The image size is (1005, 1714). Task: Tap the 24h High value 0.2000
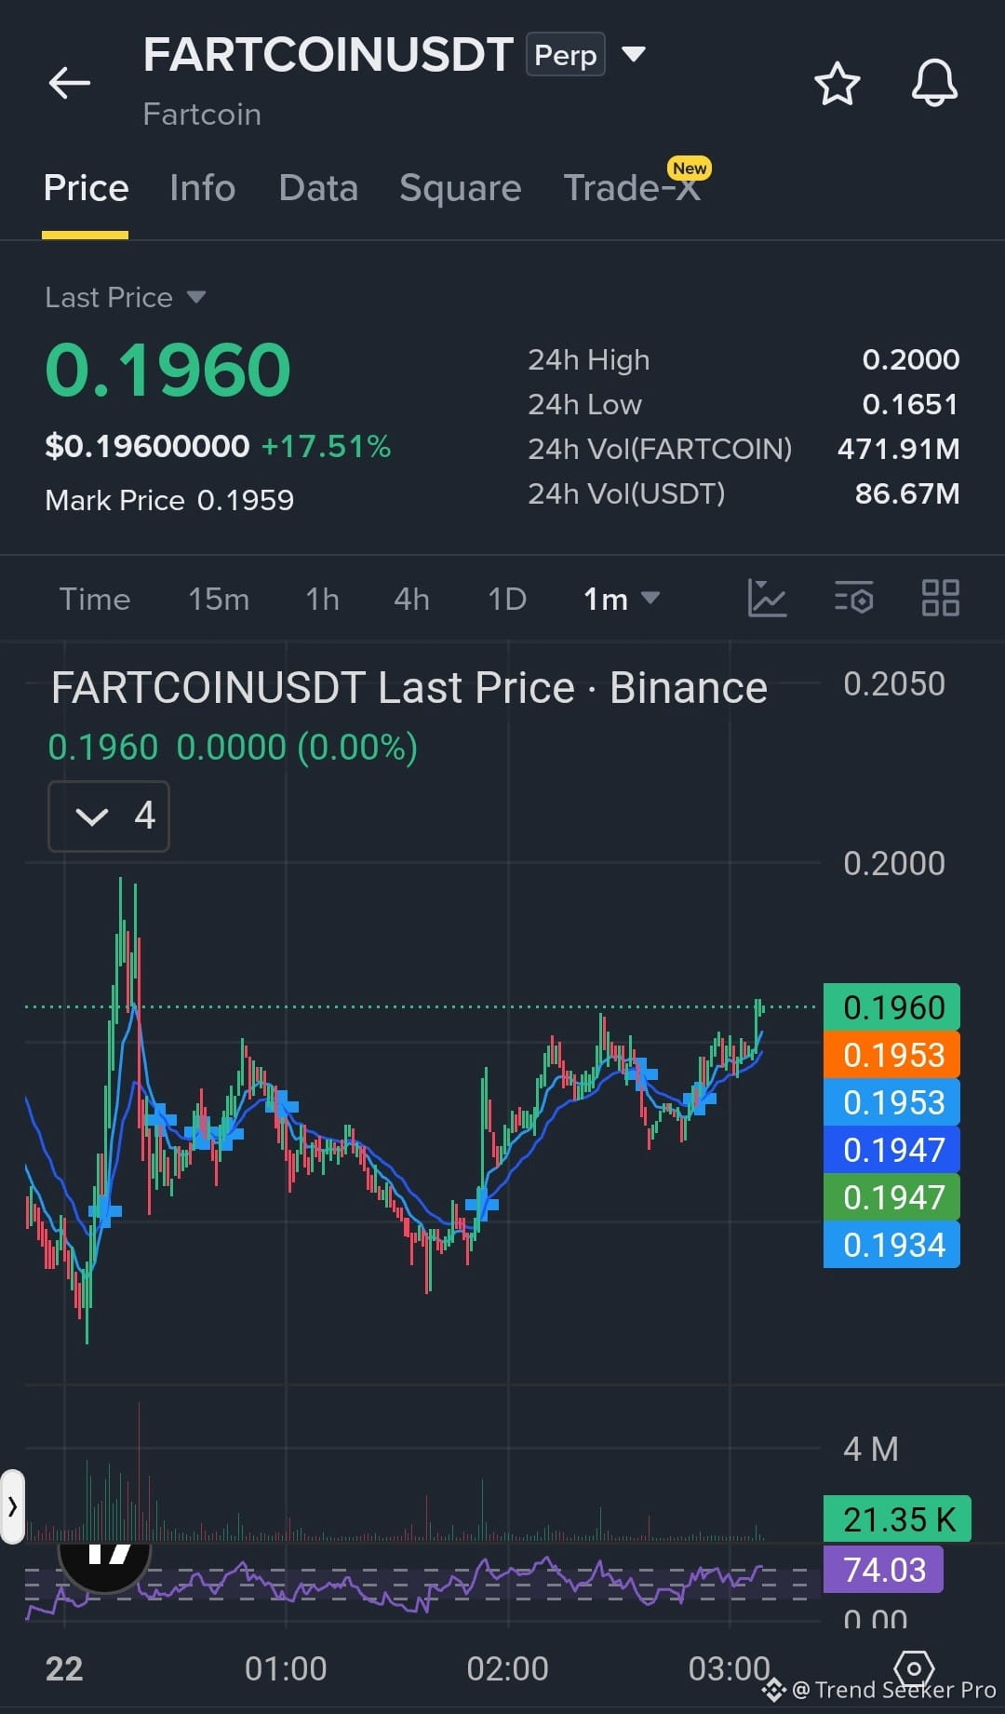pyautogui.click(x=911, y=359)
